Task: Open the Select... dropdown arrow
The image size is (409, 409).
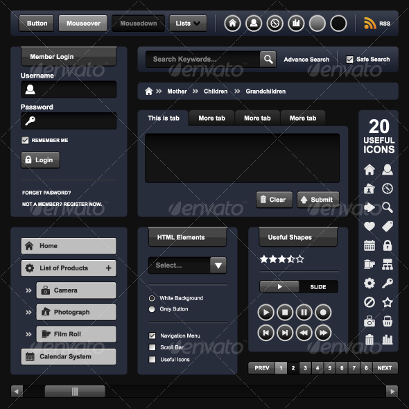Action: tap(218, 266)
